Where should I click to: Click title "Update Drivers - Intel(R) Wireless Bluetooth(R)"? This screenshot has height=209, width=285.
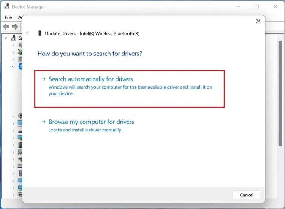pos(92,33)
